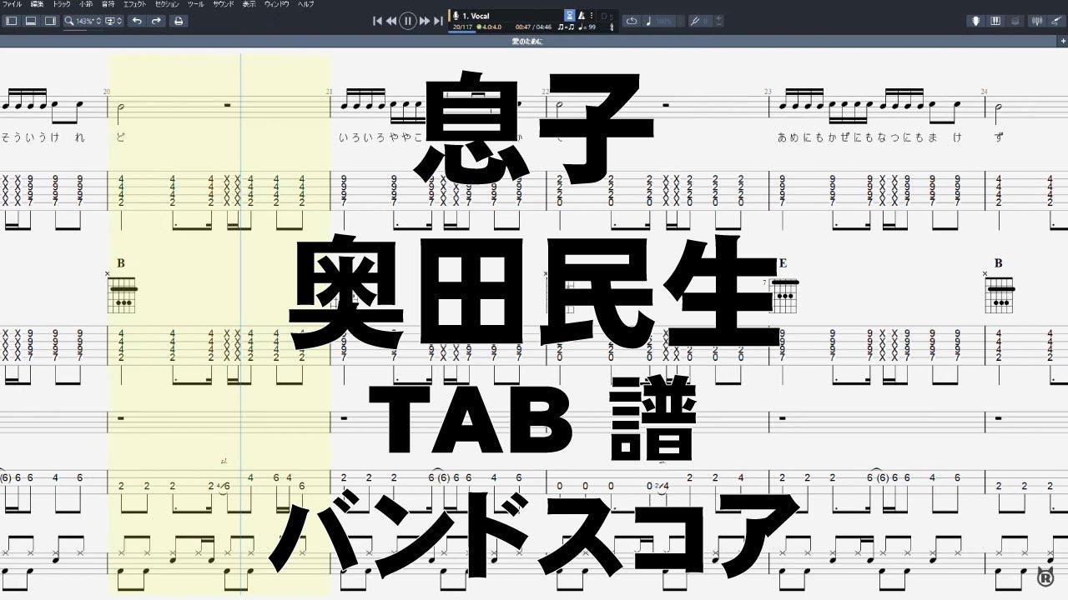Open the drum view

[x=1015, y=21]
